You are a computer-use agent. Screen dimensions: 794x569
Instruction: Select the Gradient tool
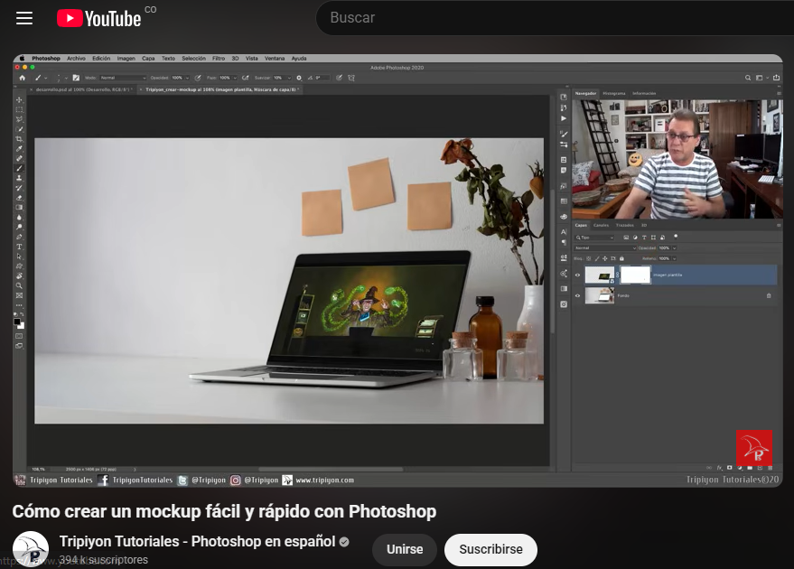[x=19, y=208]
